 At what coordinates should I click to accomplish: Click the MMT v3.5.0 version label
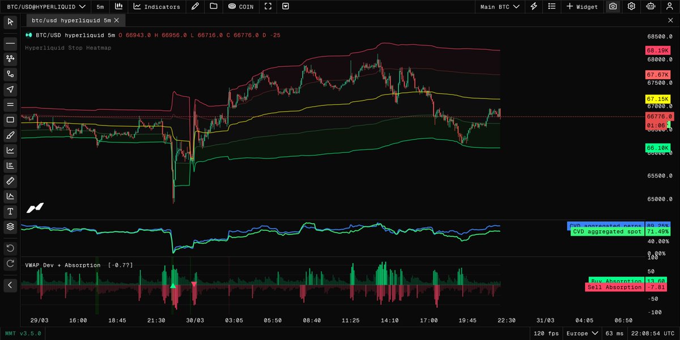23,334
